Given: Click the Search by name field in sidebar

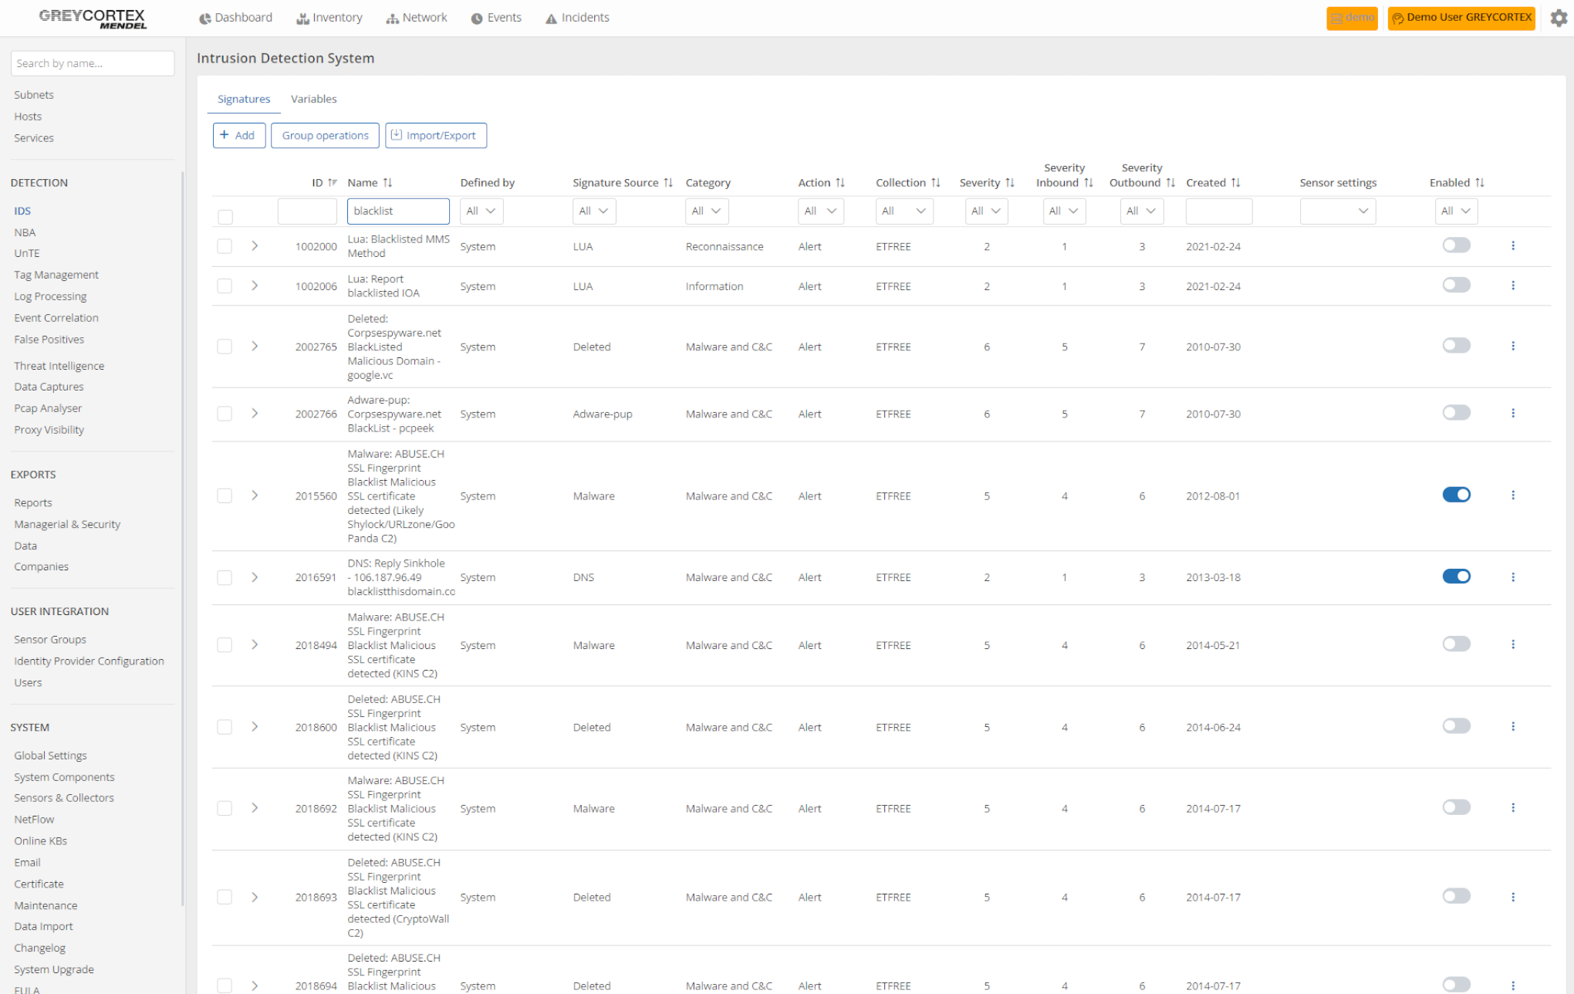Looking at the screenshot, I should click(92, 63).
